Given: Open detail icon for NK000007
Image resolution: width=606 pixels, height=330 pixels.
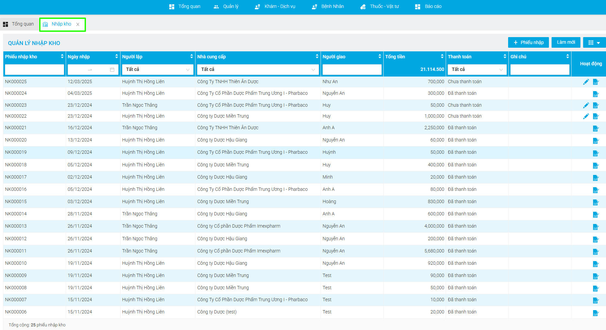Looking at the screenshot, I should click(x=596, y=300).
